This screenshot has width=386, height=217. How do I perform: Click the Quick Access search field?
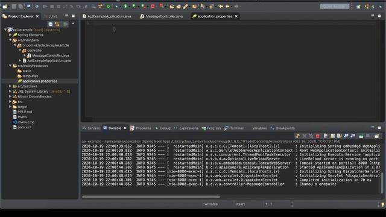(335, 7)
